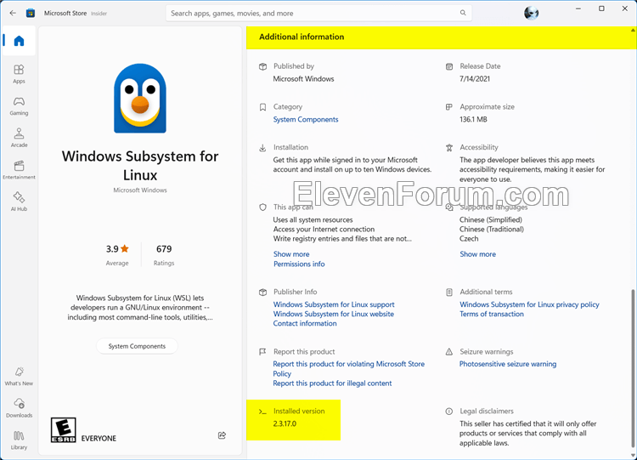Open the AI Hub section
637x460 pixels.
coord(19,202)
